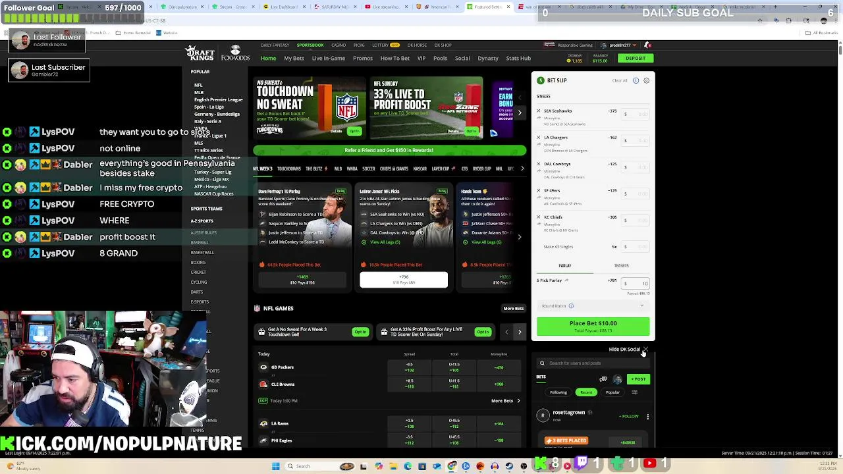This screenshot has height=474, width=843.
Task: Select CLE Browns +8.5 spread
Action: (x=409, y=383)
